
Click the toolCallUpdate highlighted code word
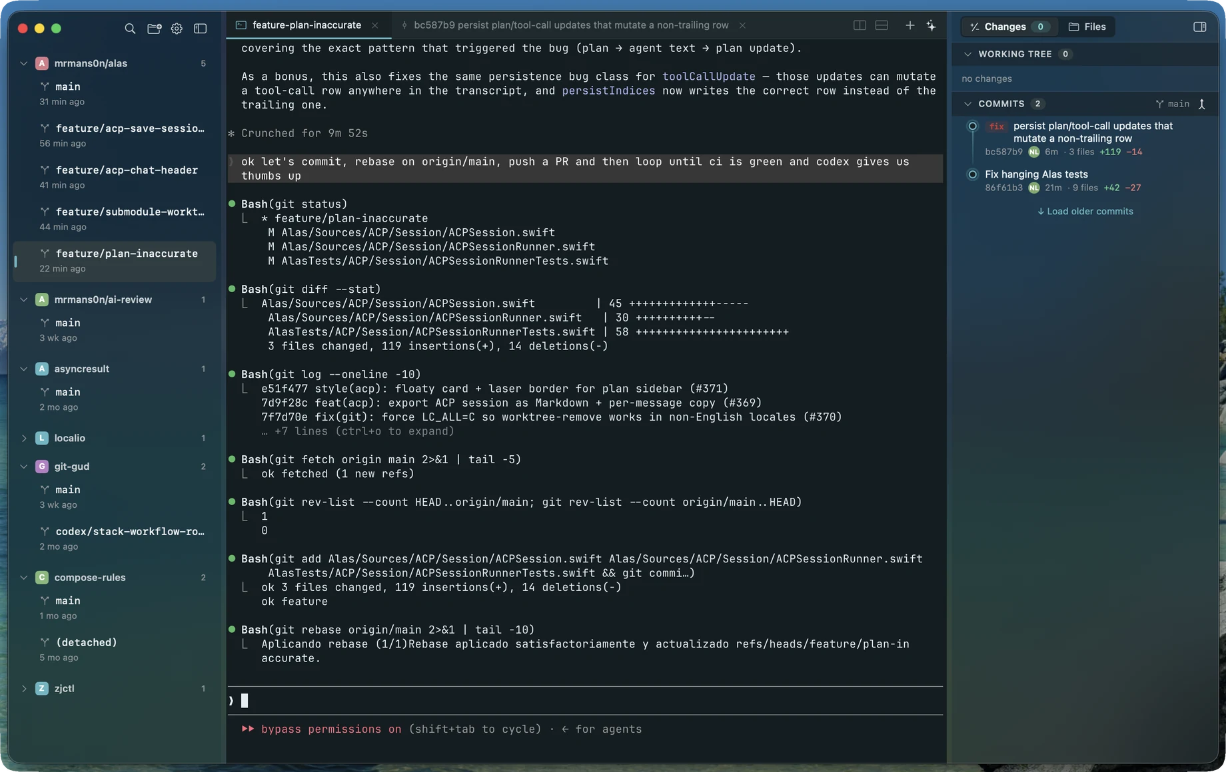coord(709,77)
